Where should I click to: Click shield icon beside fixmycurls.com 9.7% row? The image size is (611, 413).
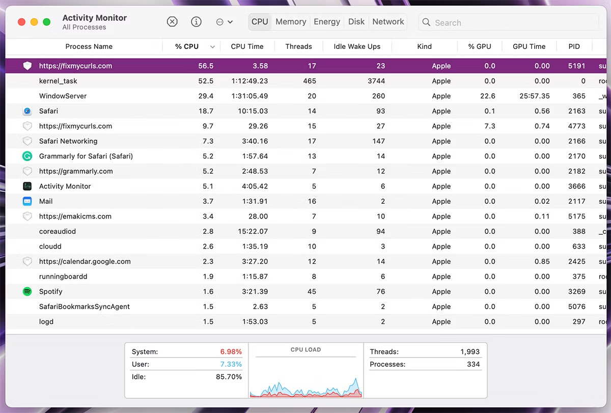pyautogui.click(x=27, y=126)
